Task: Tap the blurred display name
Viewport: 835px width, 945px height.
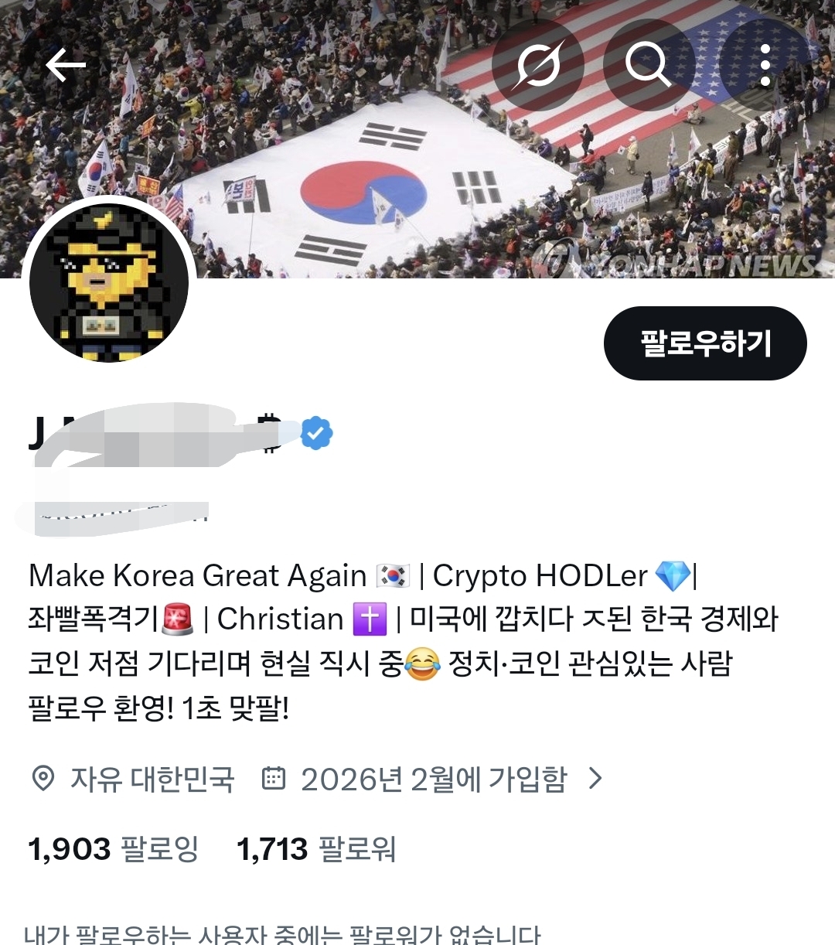Action: tap(155, 433)
